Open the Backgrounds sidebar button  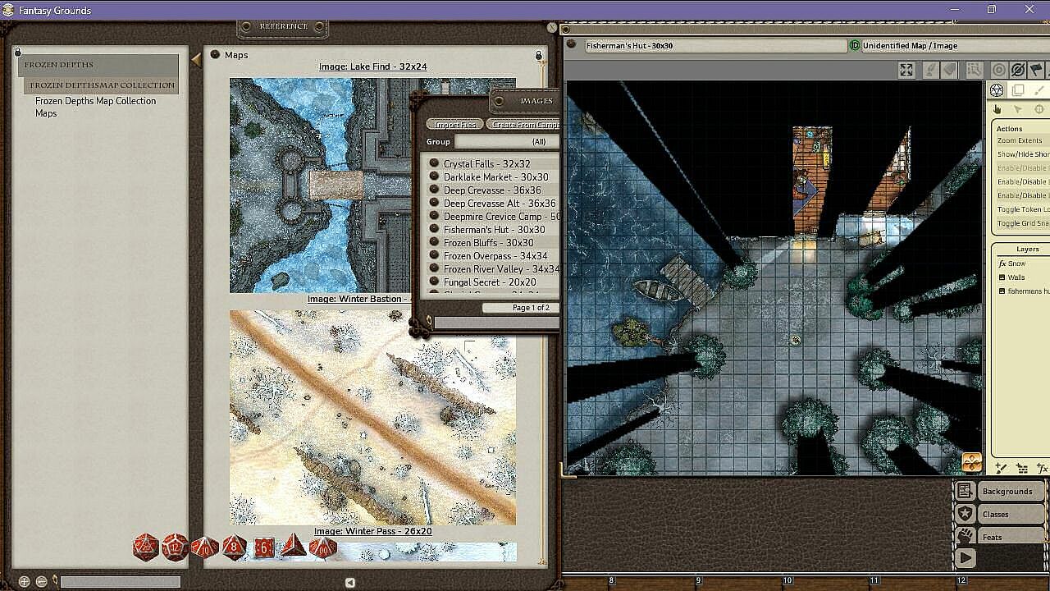click(1011, 491)
